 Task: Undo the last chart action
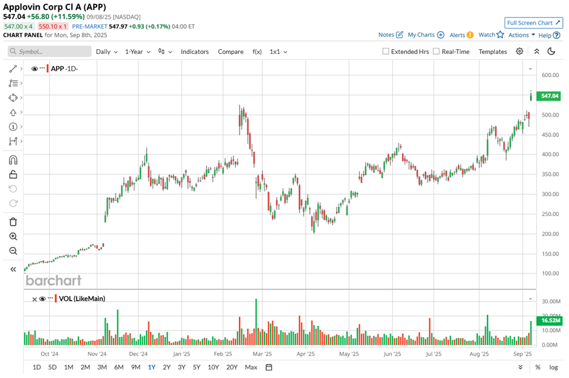tap(13, 189)
